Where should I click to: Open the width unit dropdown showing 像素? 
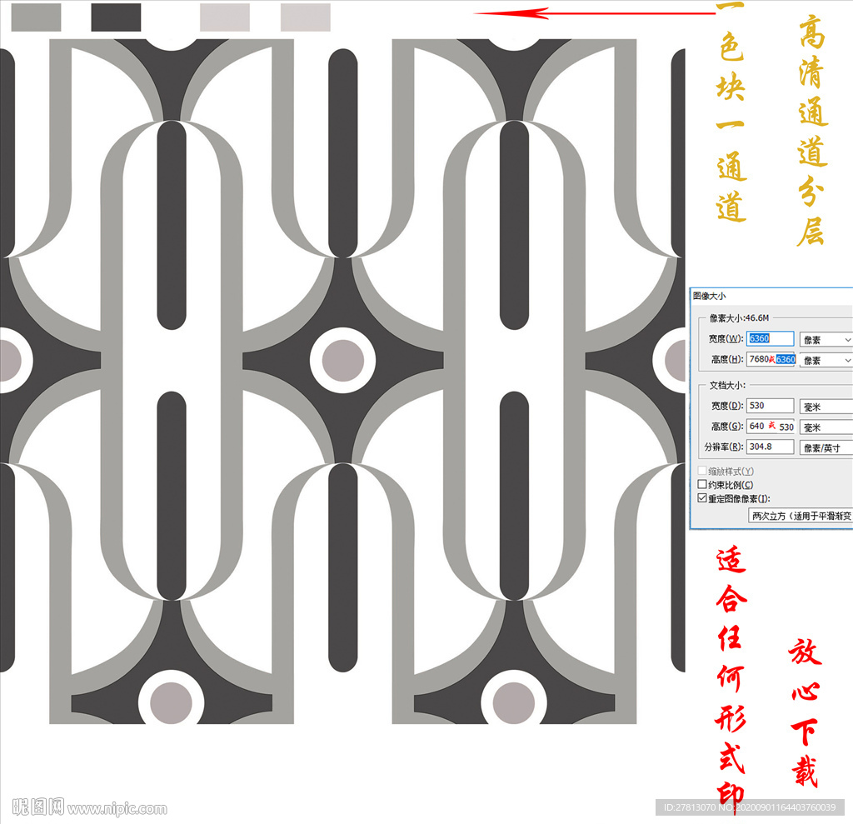826,340
